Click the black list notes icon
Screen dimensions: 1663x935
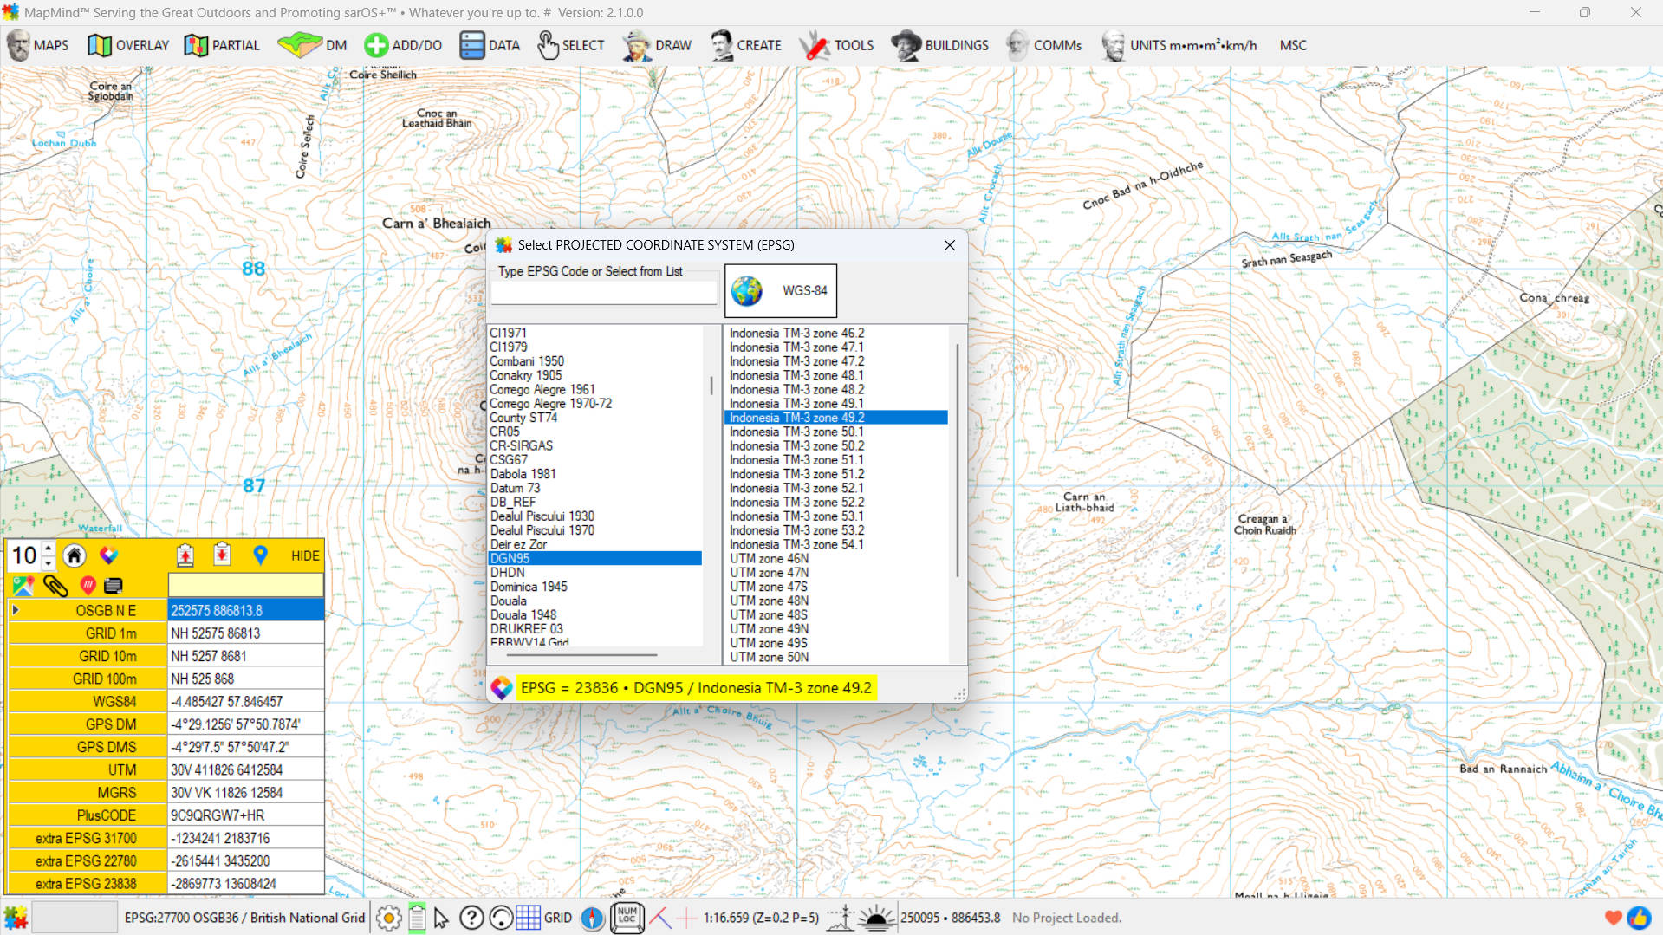tap(113, 586)
